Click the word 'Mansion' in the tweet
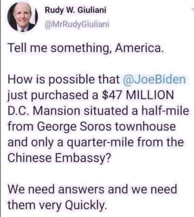Screen dimensions: 194x217 [57, 111]
